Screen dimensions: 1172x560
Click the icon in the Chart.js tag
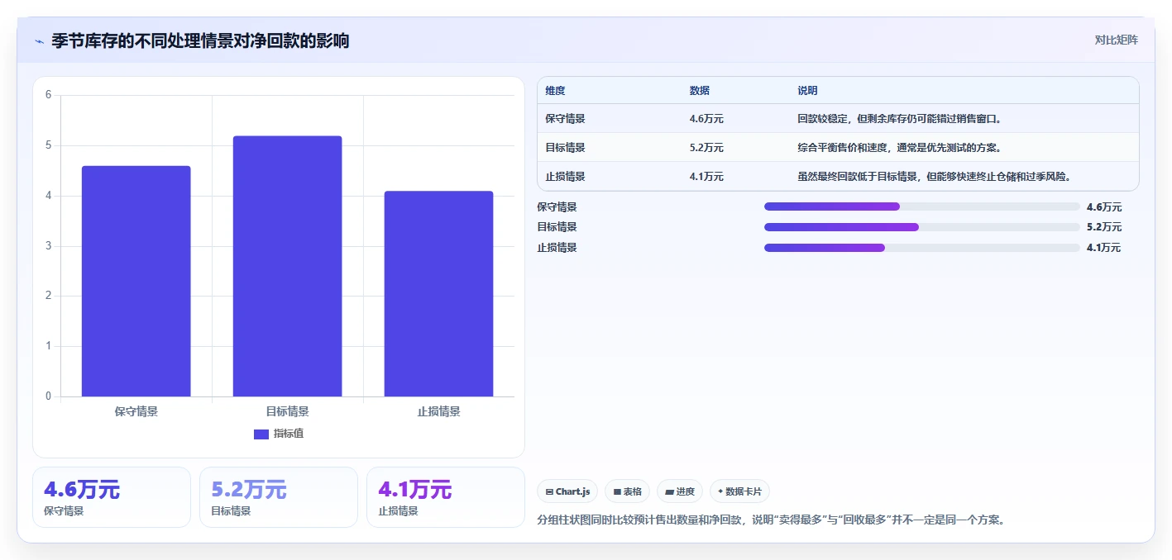(549, 491)
